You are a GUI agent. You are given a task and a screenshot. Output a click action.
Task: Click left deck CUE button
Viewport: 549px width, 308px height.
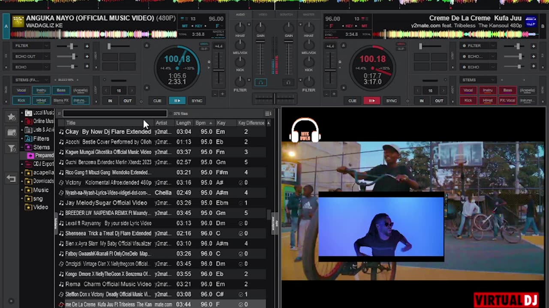pos(157,101)
